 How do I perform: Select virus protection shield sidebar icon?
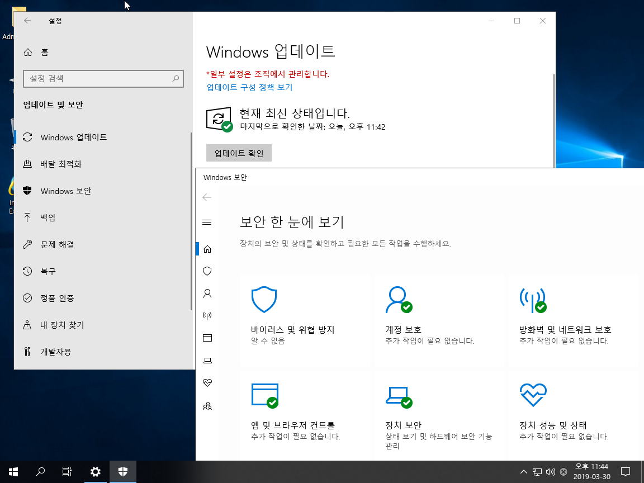(207, 271)
